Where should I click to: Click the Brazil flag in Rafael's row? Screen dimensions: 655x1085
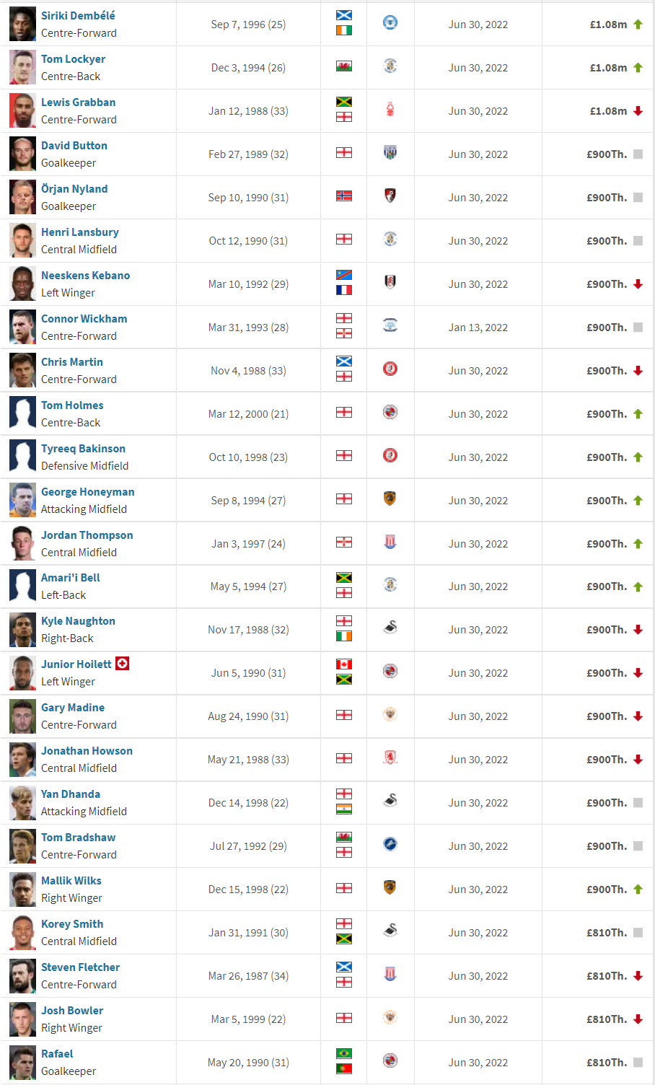coord(344,1054)
